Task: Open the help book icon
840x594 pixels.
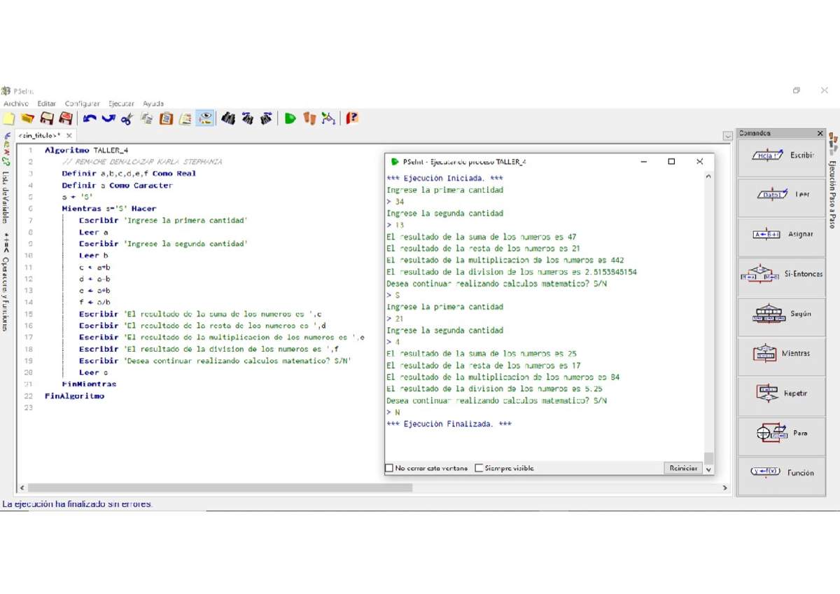Action: 352,118
